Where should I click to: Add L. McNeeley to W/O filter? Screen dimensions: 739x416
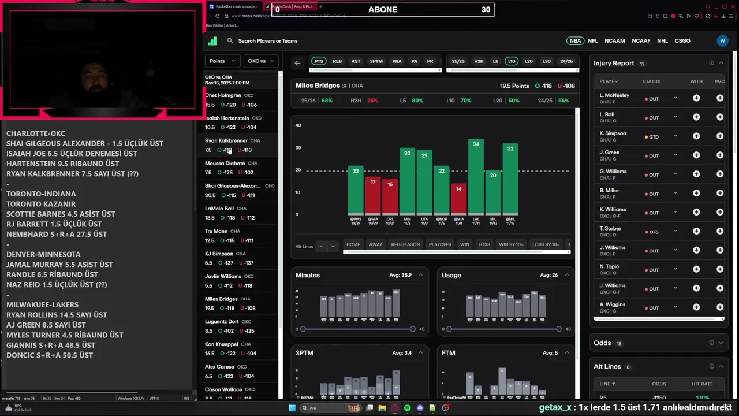[x=720, y=98]
